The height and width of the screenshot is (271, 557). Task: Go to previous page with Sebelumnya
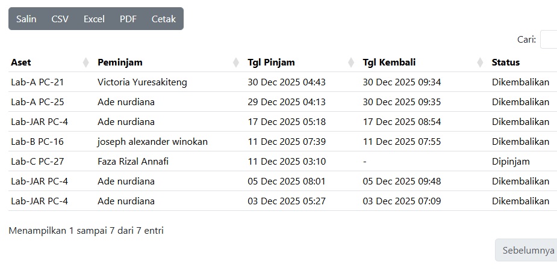coord(527,251)
